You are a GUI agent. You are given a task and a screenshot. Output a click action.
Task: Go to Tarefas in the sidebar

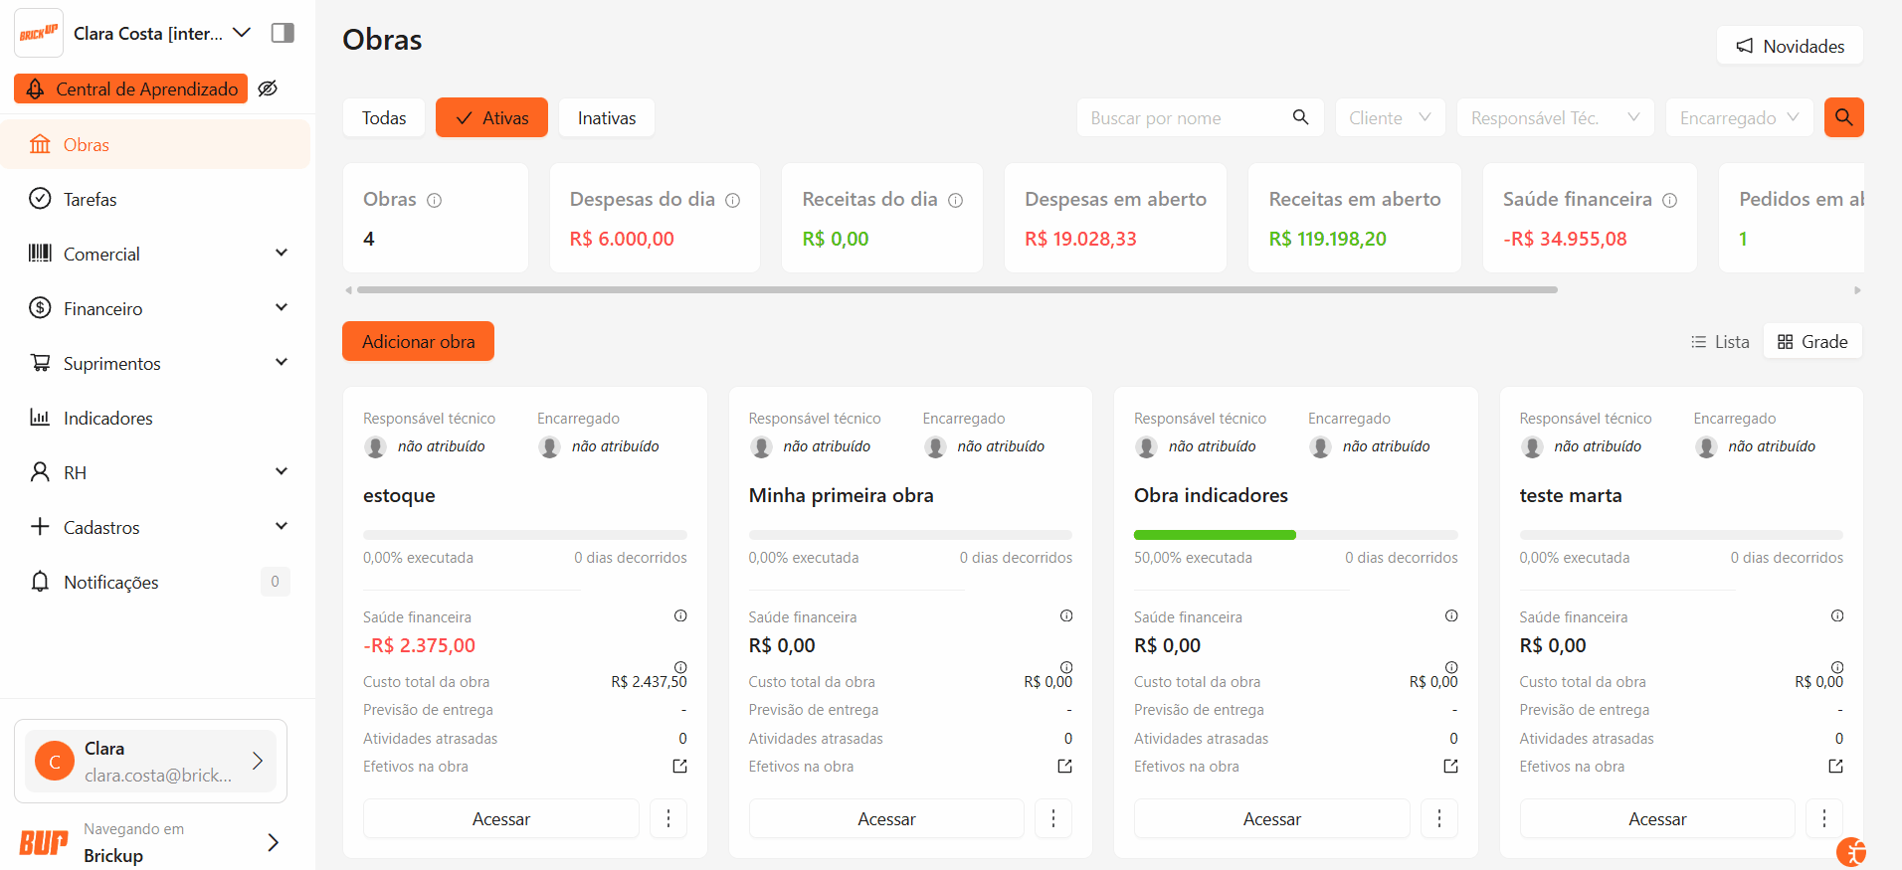click(90, 199)
